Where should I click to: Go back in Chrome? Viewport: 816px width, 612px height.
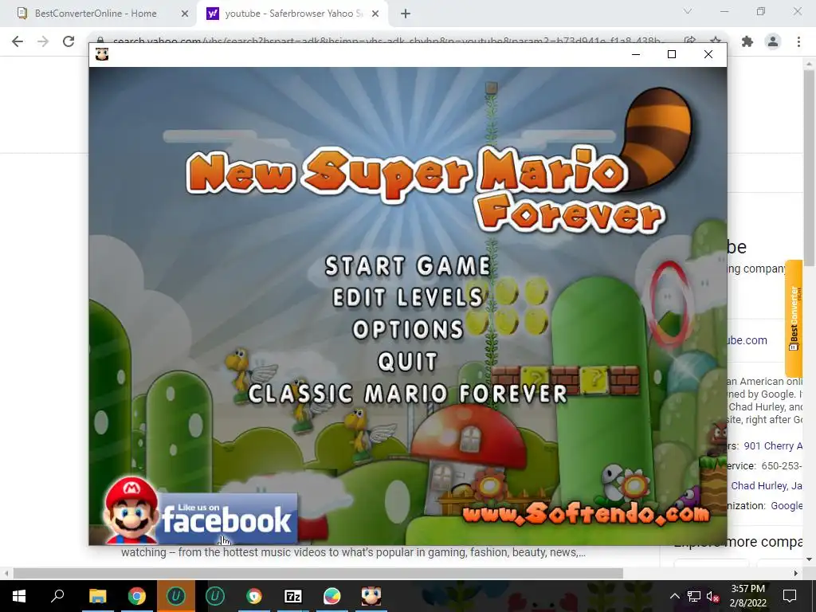click(x=18, y=41)
